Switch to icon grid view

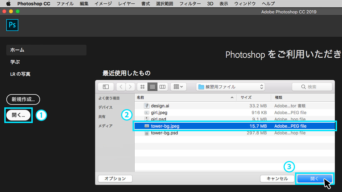click(142, 87)
